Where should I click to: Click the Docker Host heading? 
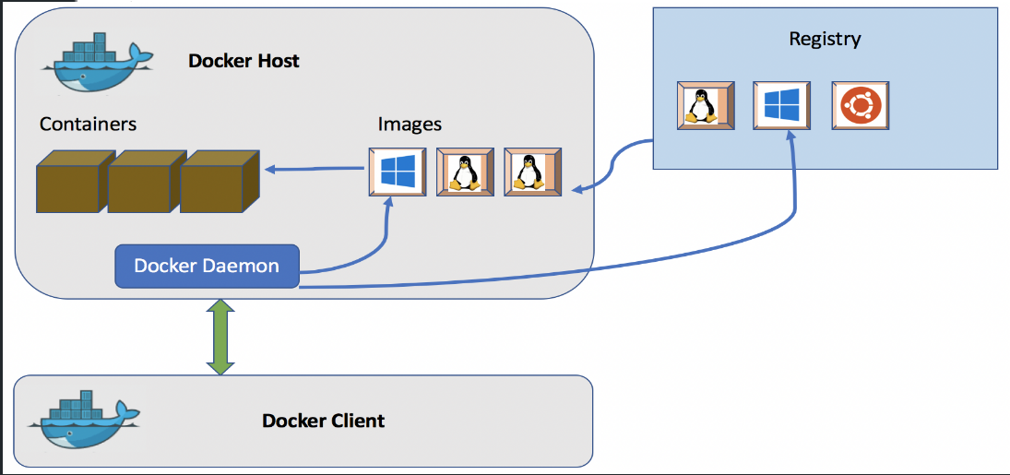[x=244, y=61]
